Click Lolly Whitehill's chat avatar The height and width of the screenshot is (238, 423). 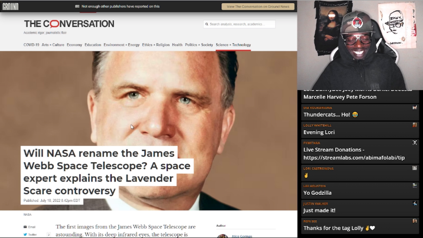pos(415,125)
